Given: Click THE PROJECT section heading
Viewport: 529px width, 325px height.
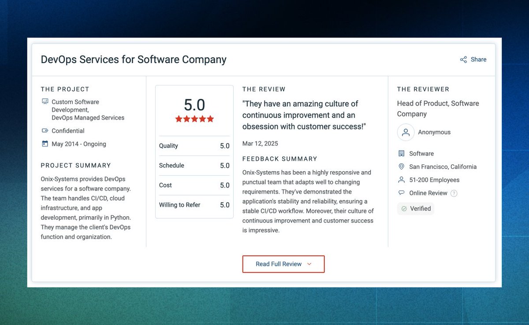Looking at the screenshot, I should 65,89.
